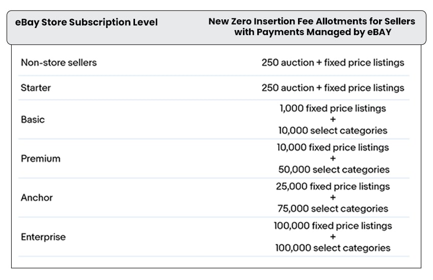Image resolution: width=433 pixels, height=280 pixels.
Task: Click '75,000 select categories' text
Action: tap(333, 209)
